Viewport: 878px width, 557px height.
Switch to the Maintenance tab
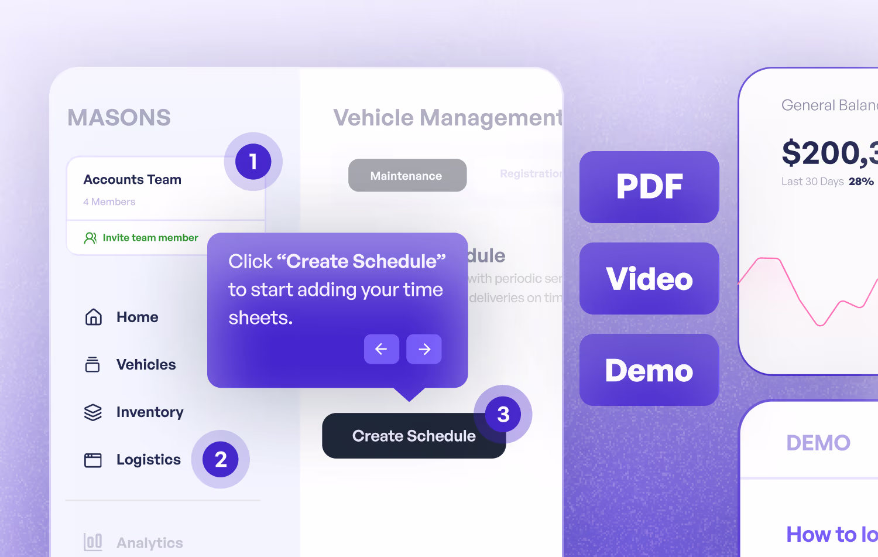(x=407, y=175)
